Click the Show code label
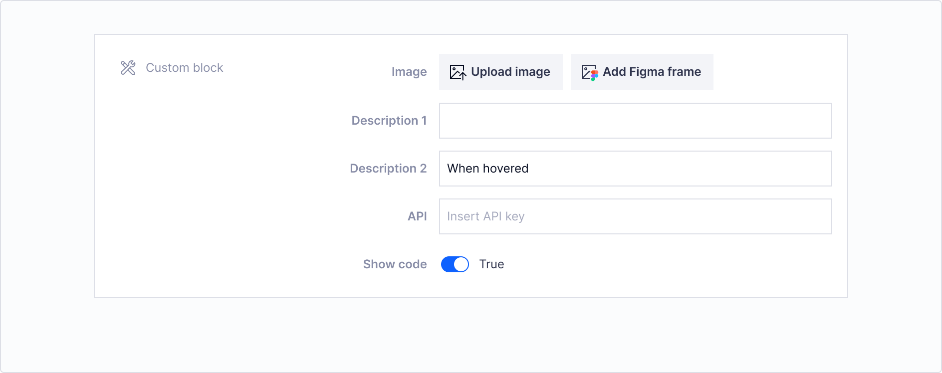942x373 pixels. tap(395, 264)
